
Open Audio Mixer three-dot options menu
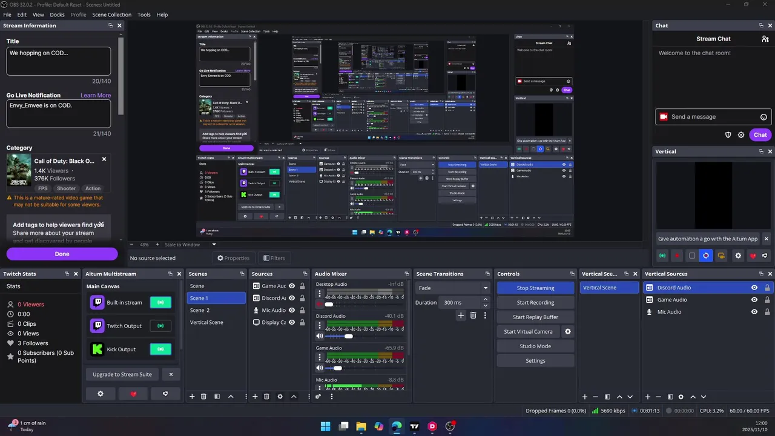(331, 397)
